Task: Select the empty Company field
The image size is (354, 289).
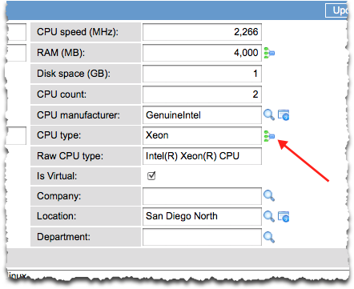Action: pos(202,196)
